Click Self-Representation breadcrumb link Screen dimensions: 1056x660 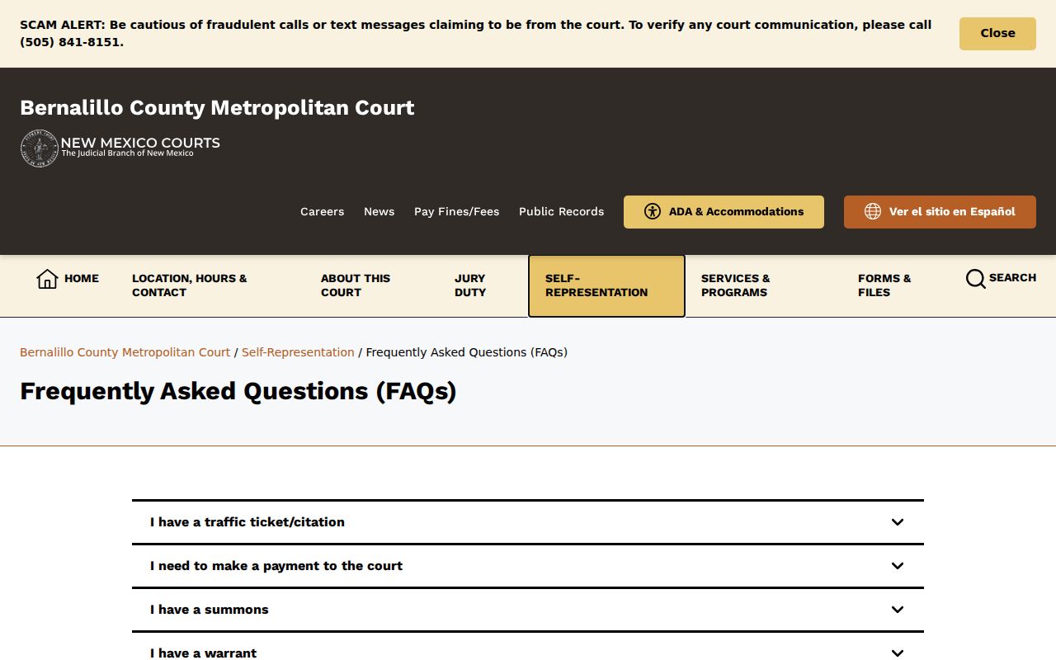click(x=298, y=352)
